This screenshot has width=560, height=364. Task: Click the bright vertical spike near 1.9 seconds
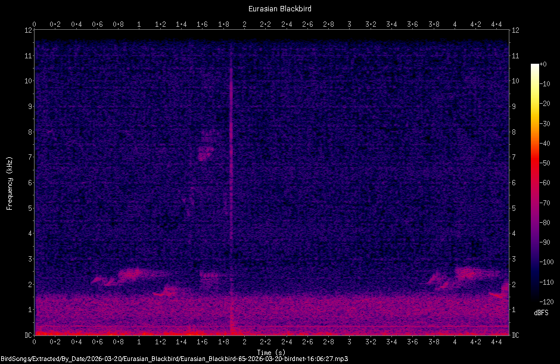pos(232,179)
